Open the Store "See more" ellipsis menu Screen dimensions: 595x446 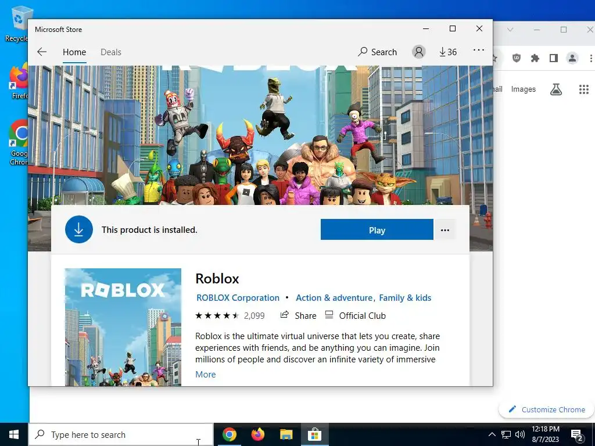pos(479,50)
